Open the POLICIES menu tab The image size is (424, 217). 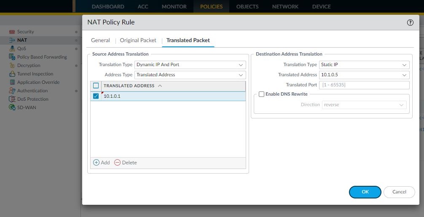click(211, 6)
